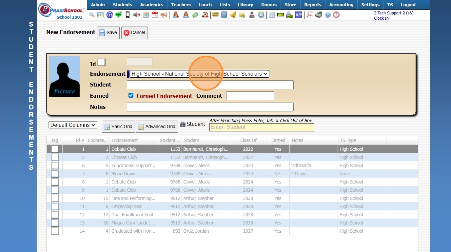Image resolution: width=451 pixels, height=252 pixels.
Task: Tag the Blood Draws row checkbox
Action: (x=55, y=174)
